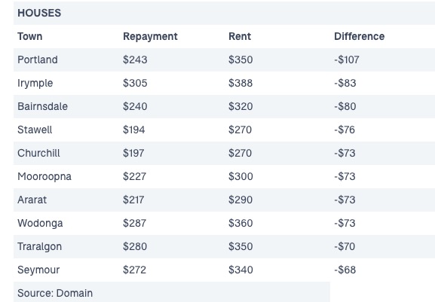Click the Rent column header
This screenshot has width=435, height=302.
point(240,36)
